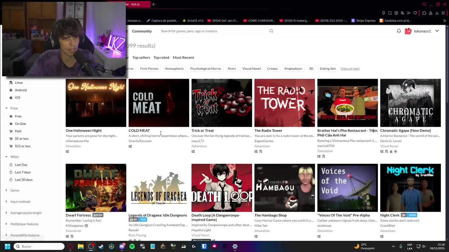Open a new browser tab with plus

pyautogui.click(x=153, y=4)
